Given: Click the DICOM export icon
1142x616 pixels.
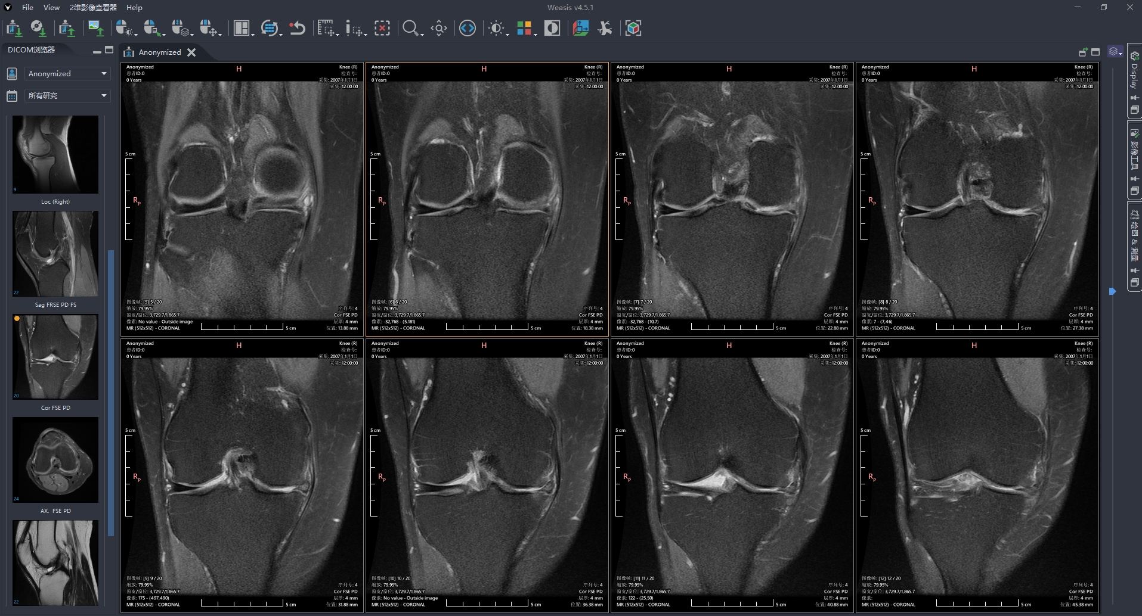Looking at the screenshot, I should 67,28.
